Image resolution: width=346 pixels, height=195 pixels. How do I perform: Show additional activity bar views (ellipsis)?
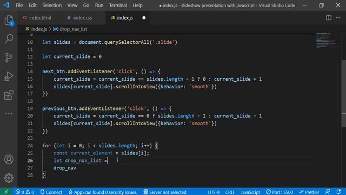pyautogui.click(x=9, y=114)
